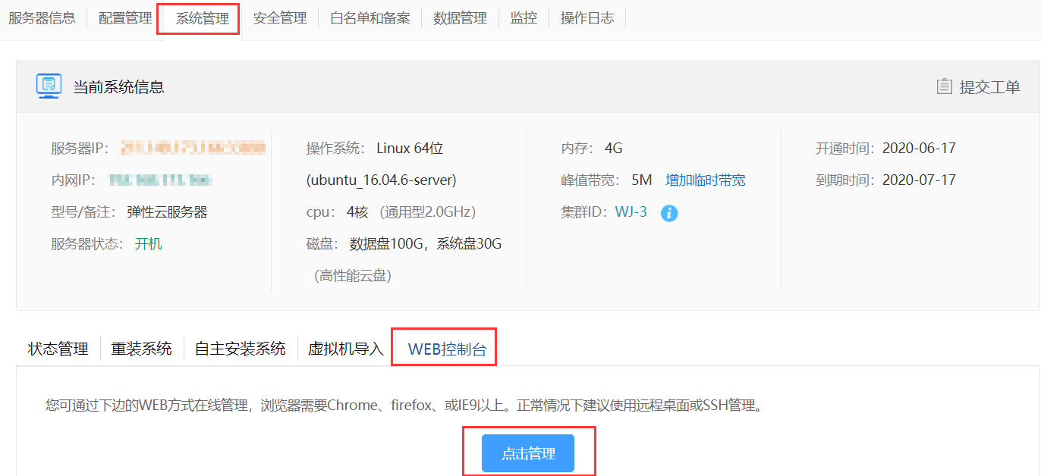The width and height of the screenshot is (1041, 476).
Task: Switch to the 配置管理 tab
Action: coord(125,18)
